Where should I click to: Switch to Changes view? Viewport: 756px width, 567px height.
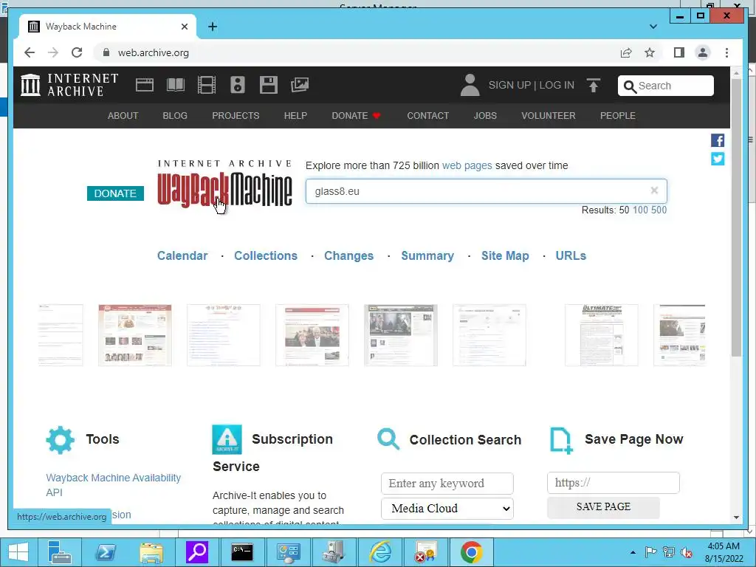coord(348,255)
